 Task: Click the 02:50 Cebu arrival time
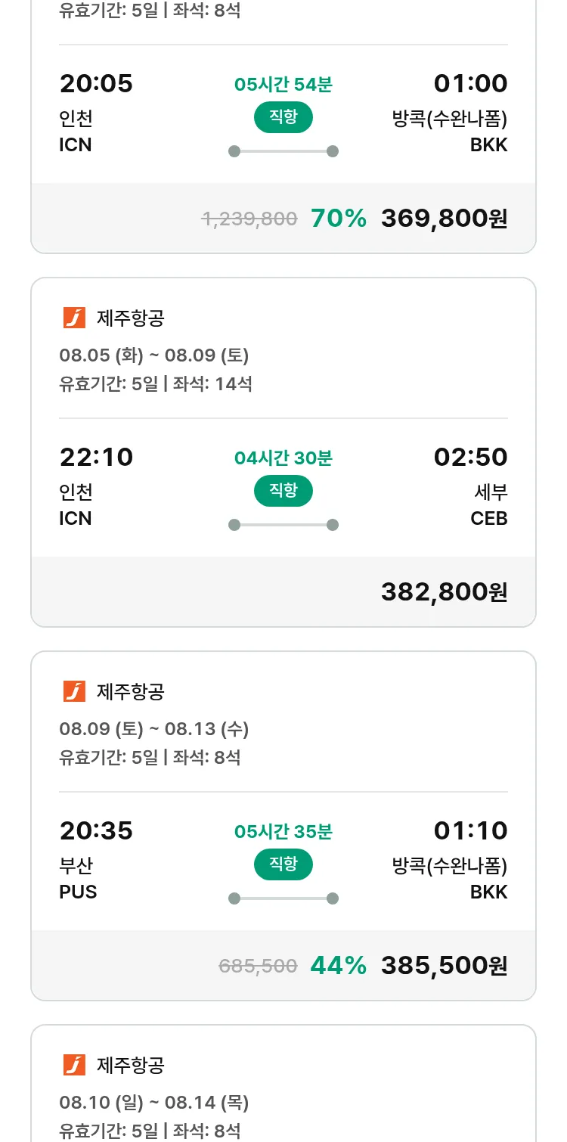pos(470,458)
